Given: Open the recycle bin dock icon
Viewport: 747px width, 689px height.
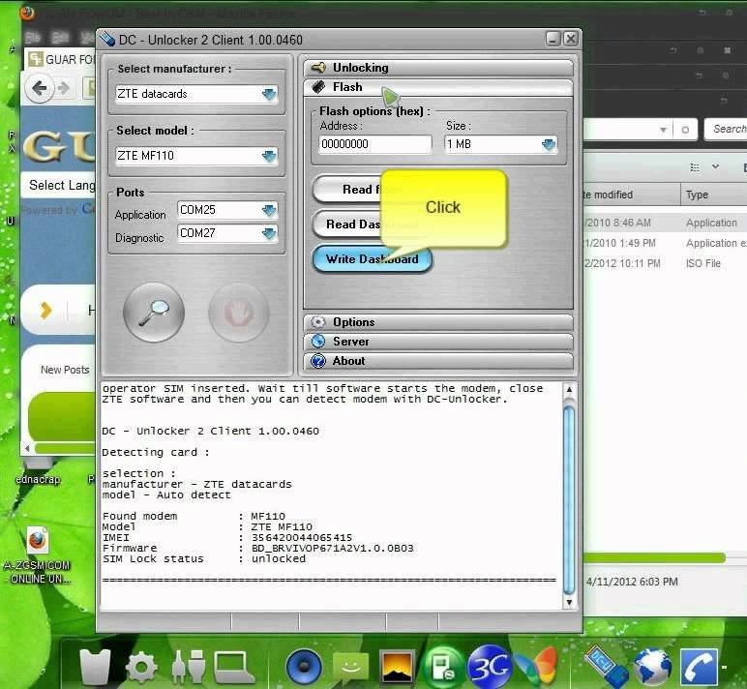Looking at the screenshot, I should click(x=95, y=667).
